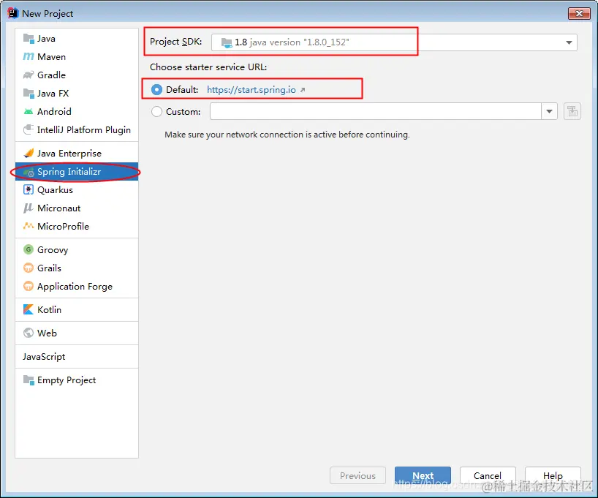Select JavaScript in the generator list

(77, 357)
